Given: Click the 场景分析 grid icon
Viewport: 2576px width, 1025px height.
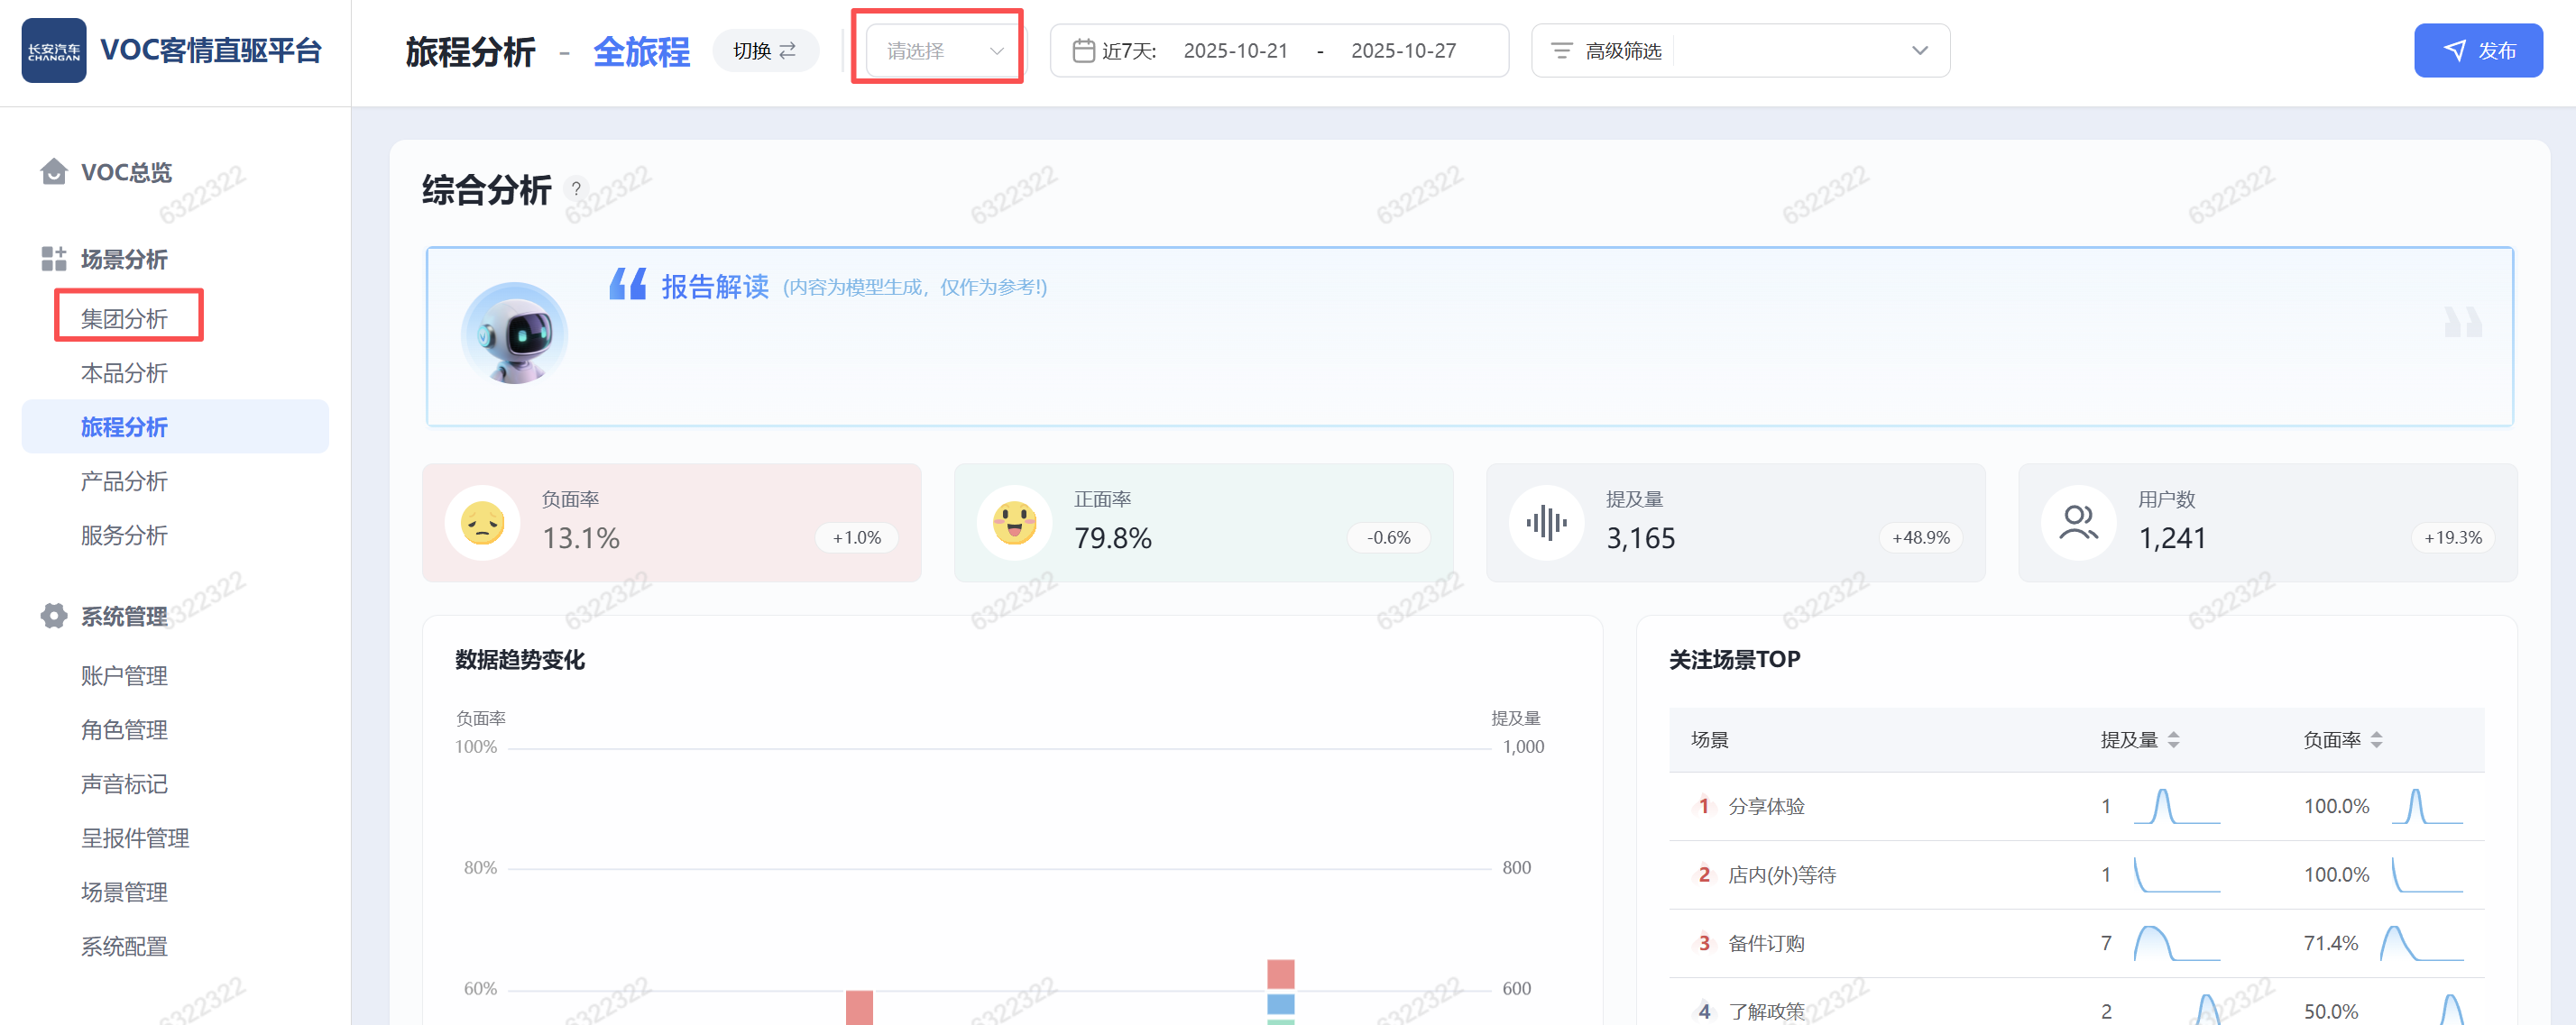Looking at the screenshot, I should (x=54, y=259).
